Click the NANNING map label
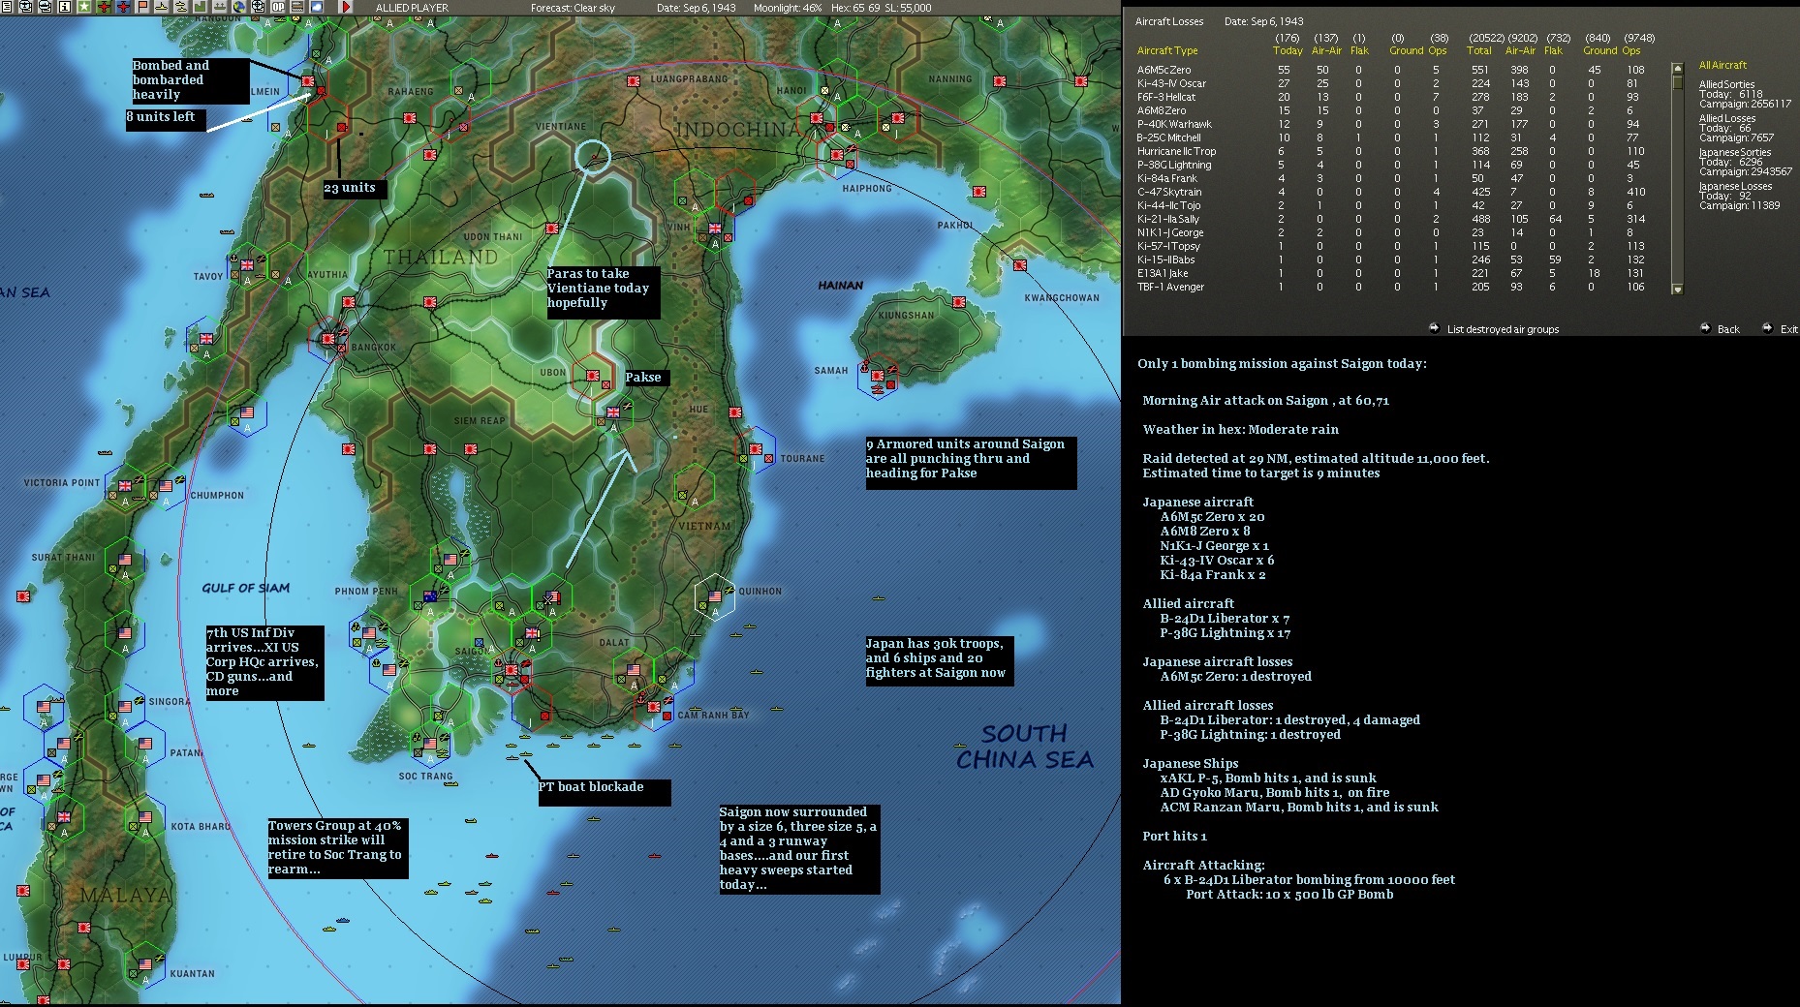 (949, 79)
